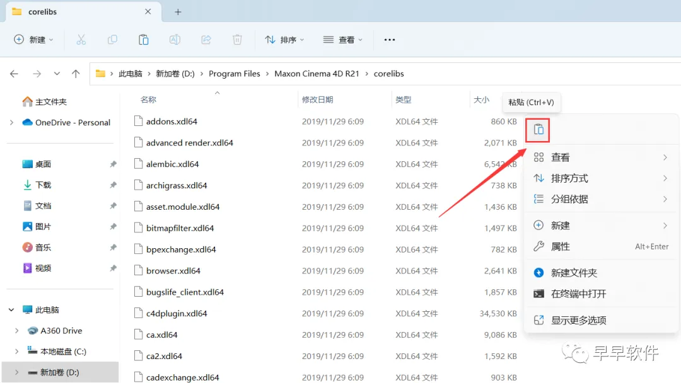Select the alembic.xdl64 file
This screenshot has width=681, height=383.
(x=172, y=164)
